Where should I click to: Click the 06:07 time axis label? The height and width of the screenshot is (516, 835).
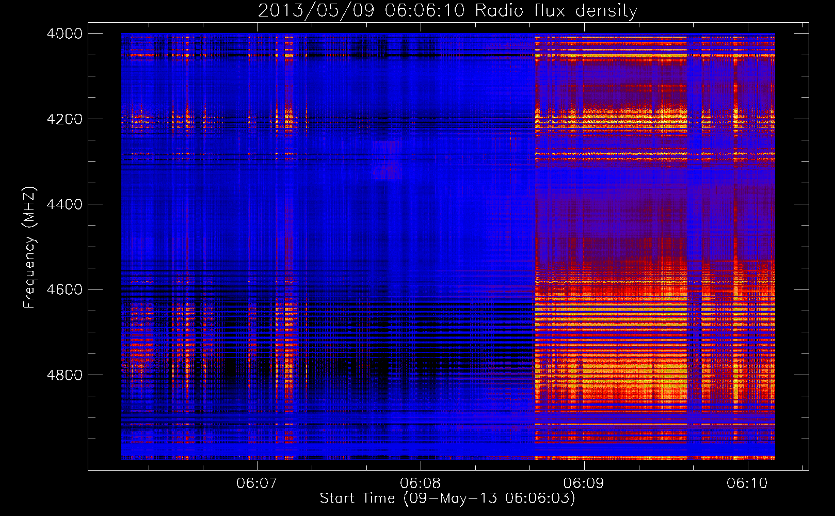coord(257,483)
